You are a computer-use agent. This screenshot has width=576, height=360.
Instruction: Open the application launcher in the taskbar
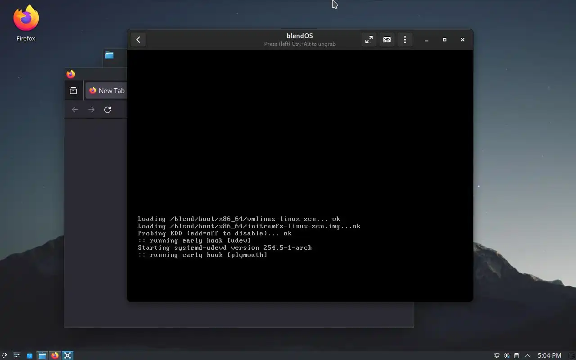click(4, 355)
